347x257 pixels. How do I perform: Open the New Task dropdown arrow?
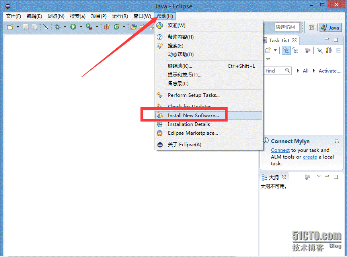(275, 50)
